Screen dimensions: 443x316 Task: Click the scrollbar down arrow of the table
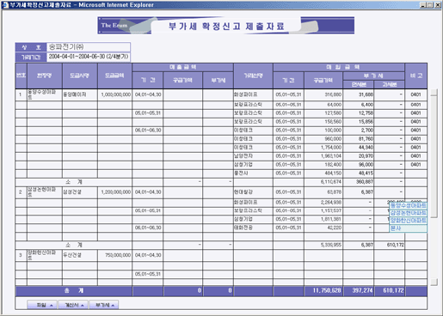[434, 282]
